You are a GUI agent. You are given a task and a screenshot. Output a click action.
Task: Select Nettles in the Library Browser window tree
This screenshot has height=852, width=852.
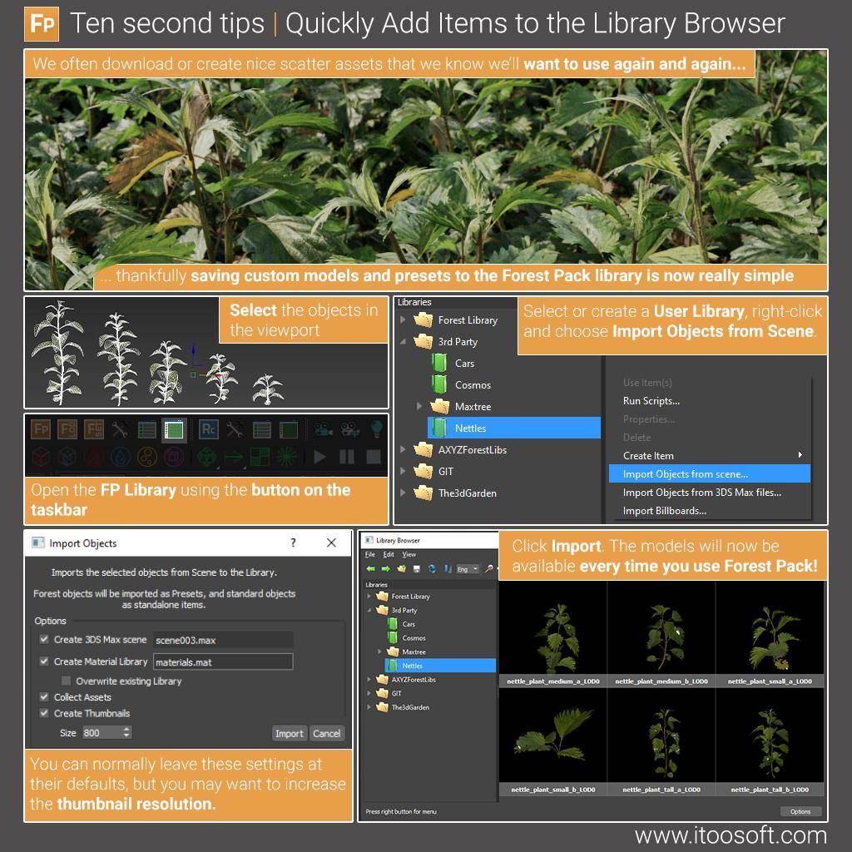pyautogui.click(x=441, y=666)
